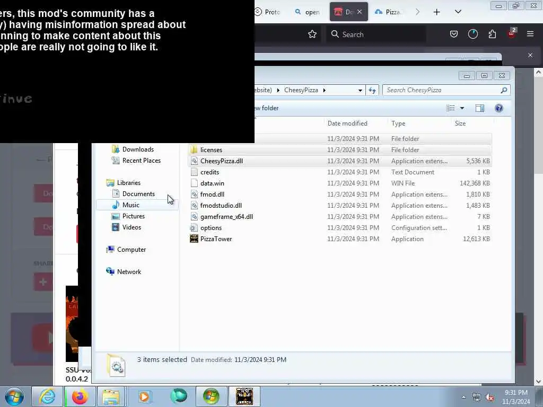543x407 pixels.
Task: Open Windows Media Player from taskbar
Action: point(144,396)
